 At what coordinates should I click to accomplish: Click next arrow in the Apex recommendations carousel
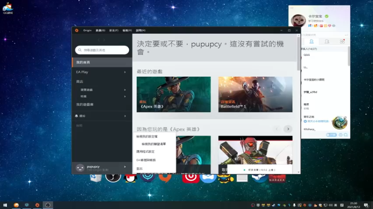click(288, 129)
